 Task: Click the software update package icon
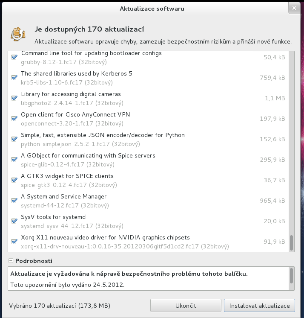click(18, 34)
